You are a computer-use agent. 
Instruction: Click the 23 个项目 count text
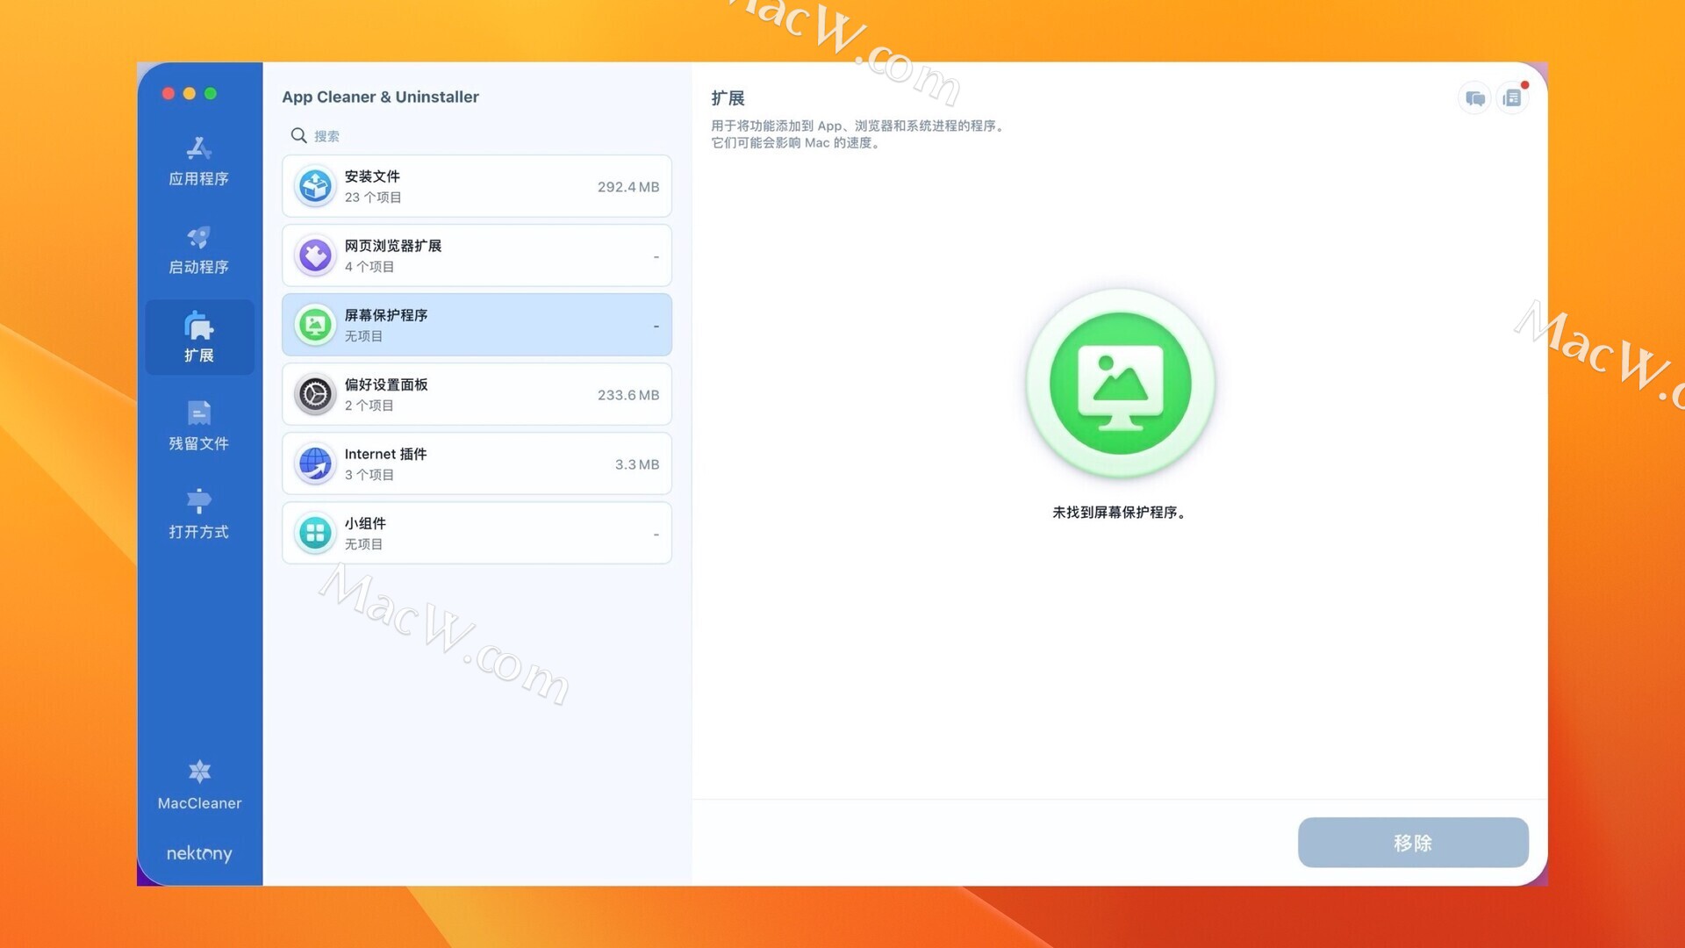click(x=373, y=197)
